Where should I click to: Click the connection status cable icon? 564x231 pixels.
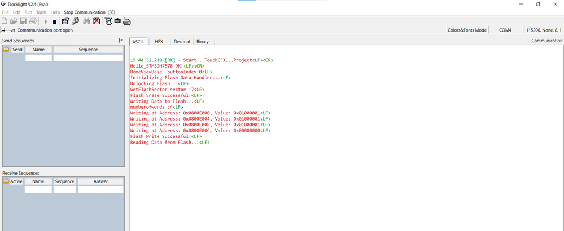click(8, 30)
